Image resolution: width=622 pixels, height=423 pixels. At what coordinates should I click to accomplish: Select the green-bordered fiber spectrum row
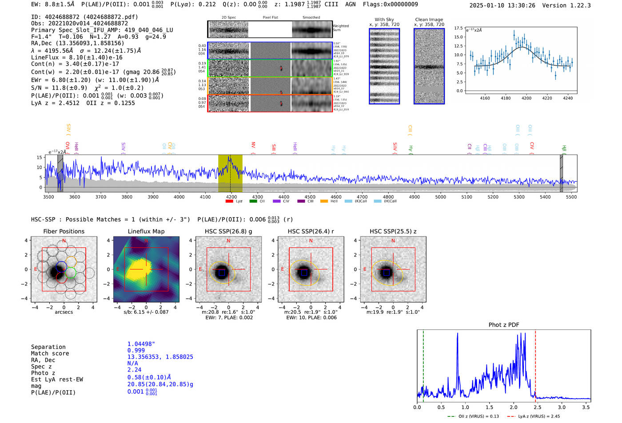coord(270,68)
